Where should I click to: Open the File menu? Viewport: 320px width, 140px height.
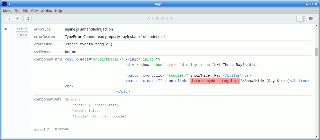pos(17,11)
